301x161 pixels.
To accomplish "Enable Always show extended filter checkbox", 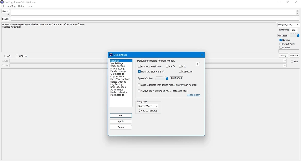I will click(139, 91).
